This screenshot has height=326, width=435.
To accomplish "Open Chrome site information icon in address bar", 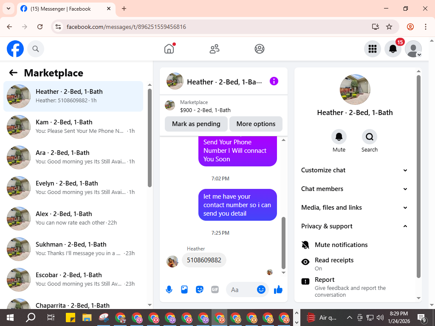I will tap(58, 27).
